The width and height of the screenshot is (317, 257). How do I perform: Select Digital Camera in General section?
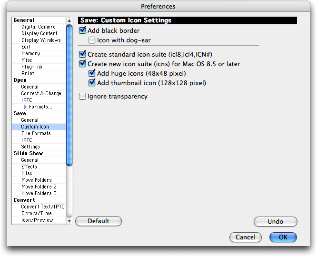point(38,27)
